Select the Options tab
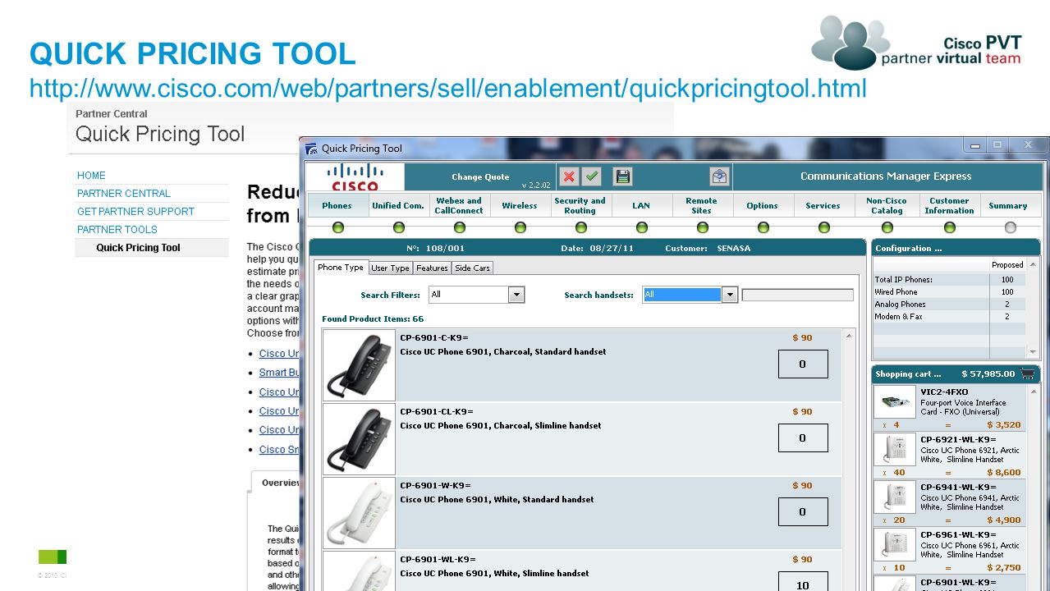 [763, 205]
